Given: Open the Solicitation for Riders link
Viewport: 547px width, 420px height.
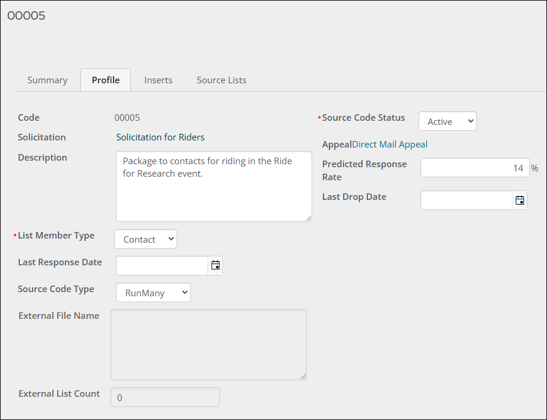Looking at the screenshot, I should click(161, 137).
